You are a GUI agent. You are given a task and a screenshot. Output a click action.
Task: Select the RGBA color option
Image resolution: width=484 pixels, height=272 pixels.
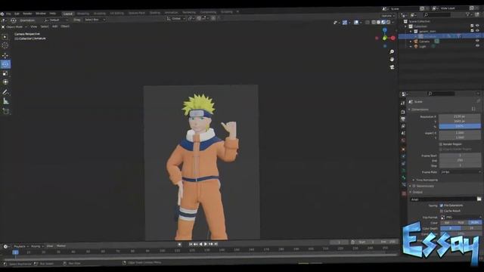pos(475,223)
